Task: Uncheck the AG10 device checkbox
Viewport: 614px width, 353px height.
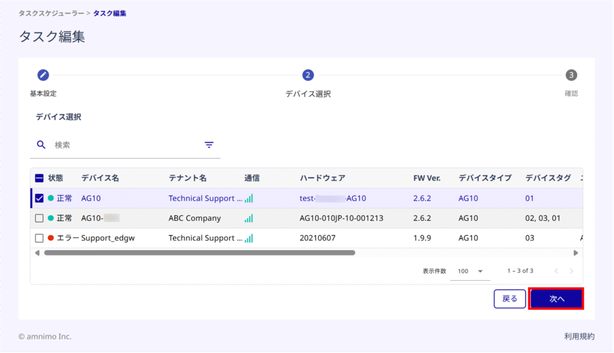Action: 39,198
